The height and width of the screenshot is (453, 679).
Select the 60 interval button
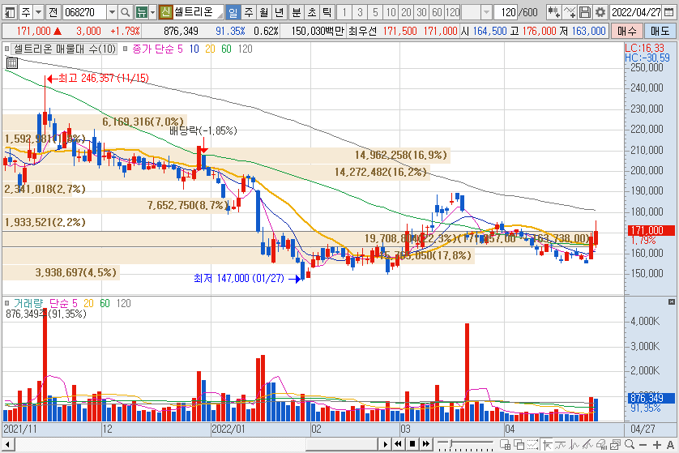437,12
